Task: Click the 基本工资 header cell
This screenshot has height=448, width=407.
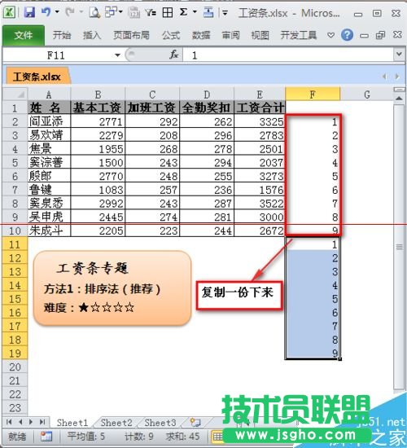Action: (x=98, y=108)
